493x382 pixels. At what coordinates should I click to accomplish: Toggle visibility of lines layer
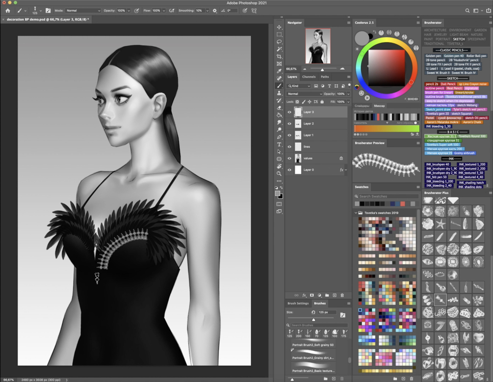point(289,147)
